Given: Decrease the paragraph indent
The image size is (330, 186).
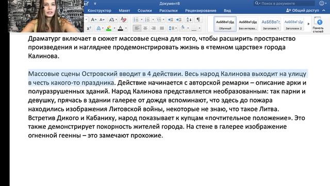Looking at the screenshot, I should (x=170, y=20).
